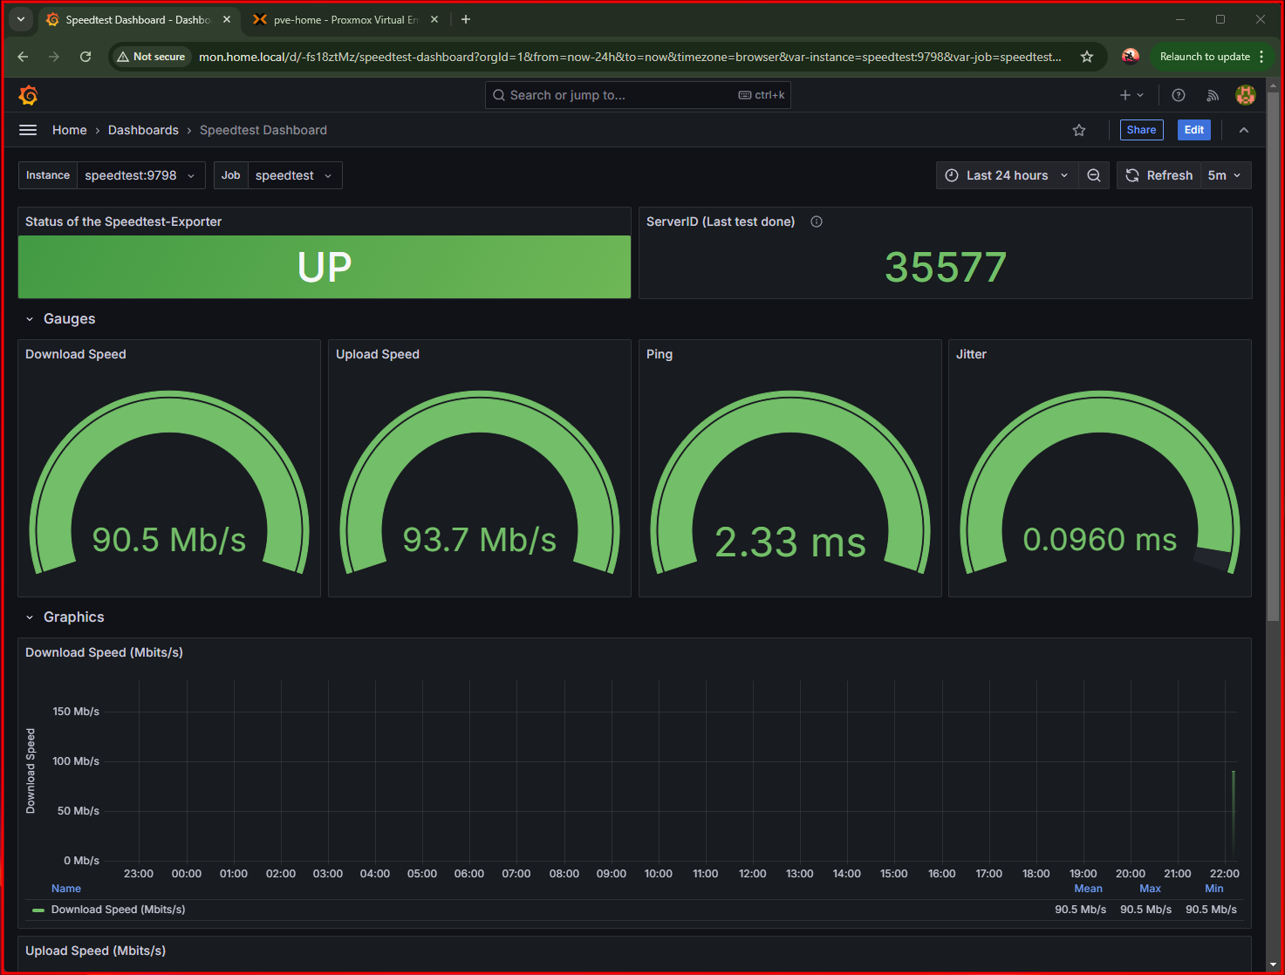This screenshot has width=1285, height=975.
Task: Click the Ping gauge panel title
Action: pos(660,354)
